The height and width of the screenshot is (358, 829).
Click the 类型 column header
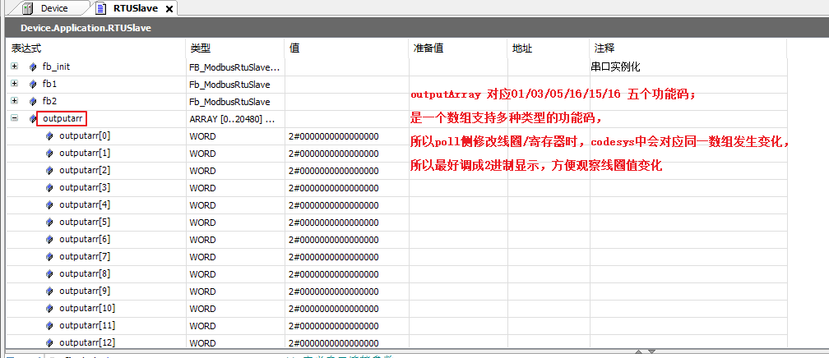click(235, 48)
